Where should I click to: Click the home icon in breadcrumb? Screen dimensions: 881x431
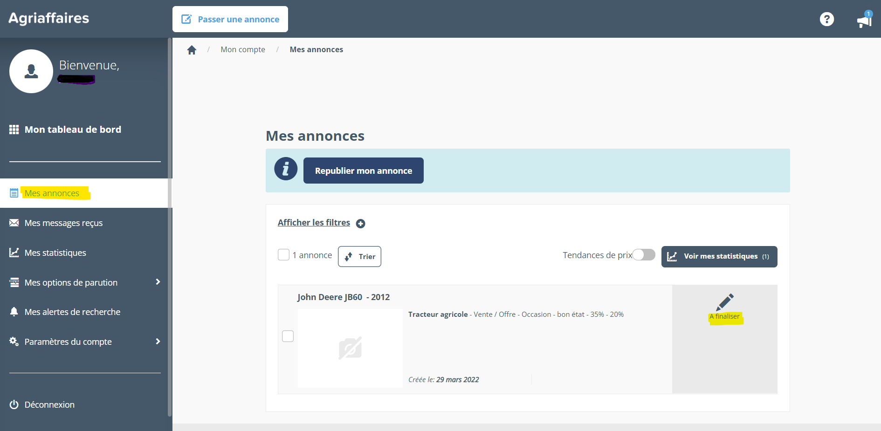pos(192,50)
